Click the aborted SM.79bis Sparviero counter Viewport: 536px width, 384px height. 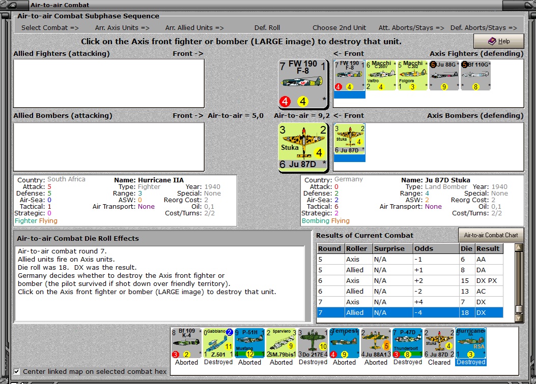coord(281,343)
